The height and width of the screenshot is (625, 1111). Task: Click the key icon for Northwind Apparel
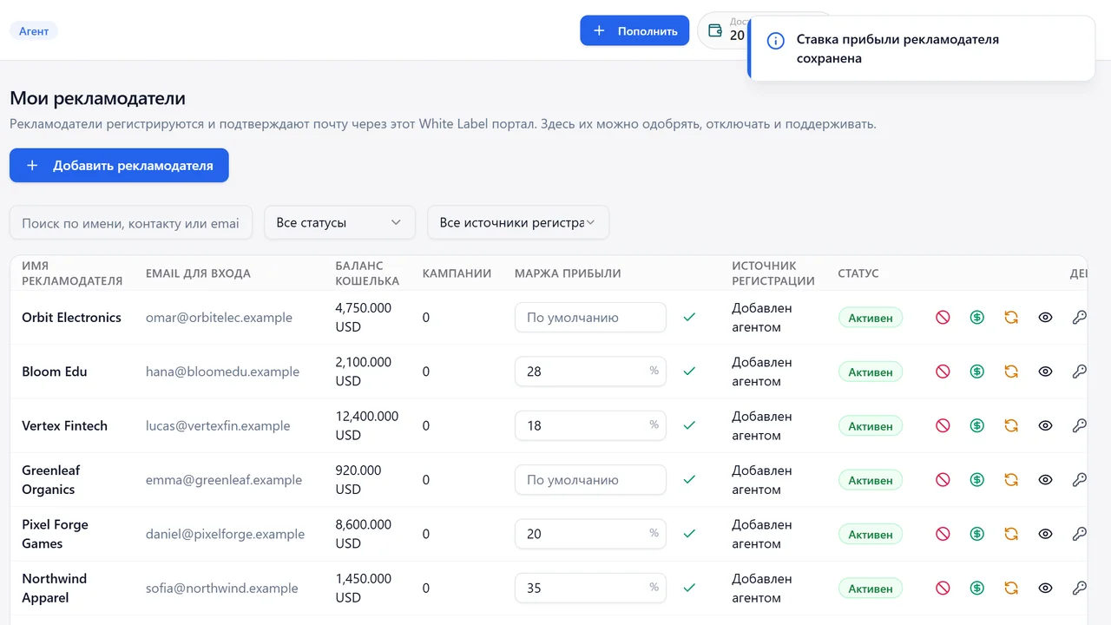[1080, 589]
